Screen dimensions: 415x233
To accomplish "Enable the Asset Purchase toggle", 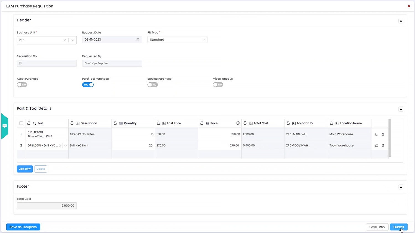I will click(x=22, y=85).
